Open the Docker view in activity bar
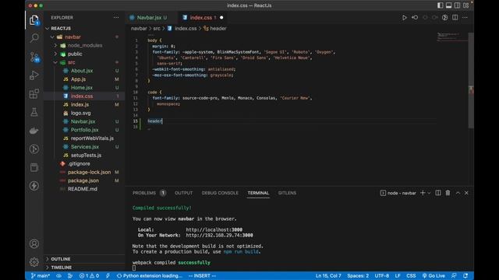This screenshot has width=499, height=280. [34, 131]
